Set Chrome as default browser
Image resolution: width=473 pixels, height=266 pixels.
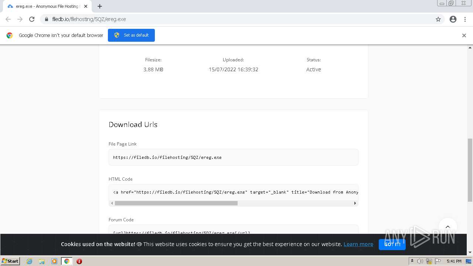[131, 35]
